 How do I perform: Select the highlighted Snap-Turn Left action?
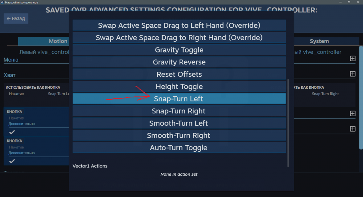[179, 99]
